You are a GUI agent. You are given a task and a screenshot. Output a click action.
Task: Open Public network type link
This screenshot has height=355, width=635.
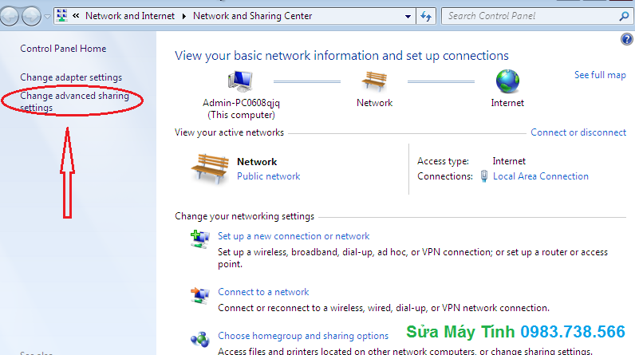tap(269, 176)
